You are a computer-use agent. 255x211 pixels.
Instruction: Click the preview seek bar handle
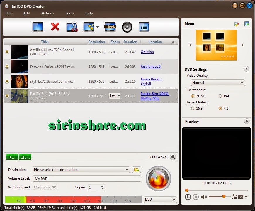point(187,190)
